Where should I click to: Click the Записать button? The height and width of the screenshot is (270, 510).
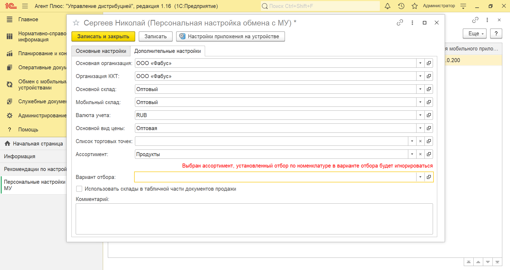click(x=156, y=36)
